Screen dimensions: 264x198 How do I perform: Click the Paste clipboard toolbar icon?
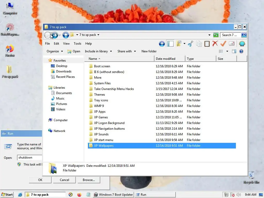[207, 44]
